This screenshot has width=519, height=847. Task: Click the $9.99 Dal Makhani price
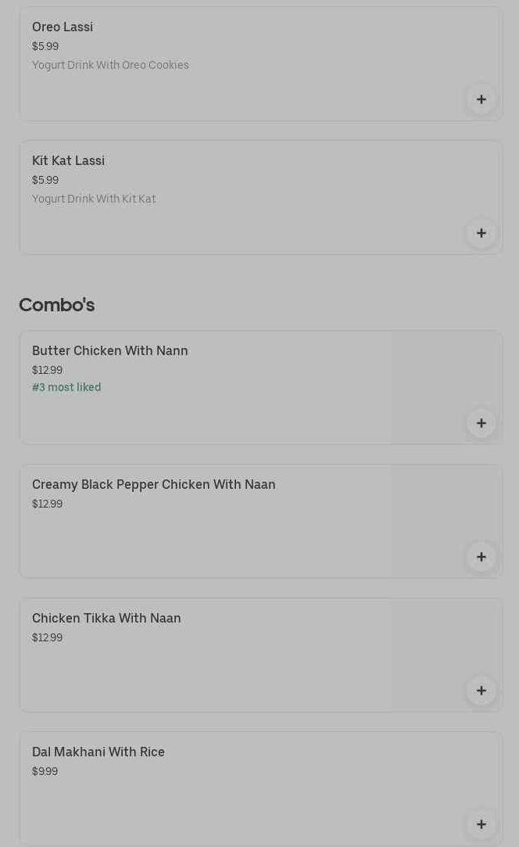pyautogui.click(x=45, y=771)
